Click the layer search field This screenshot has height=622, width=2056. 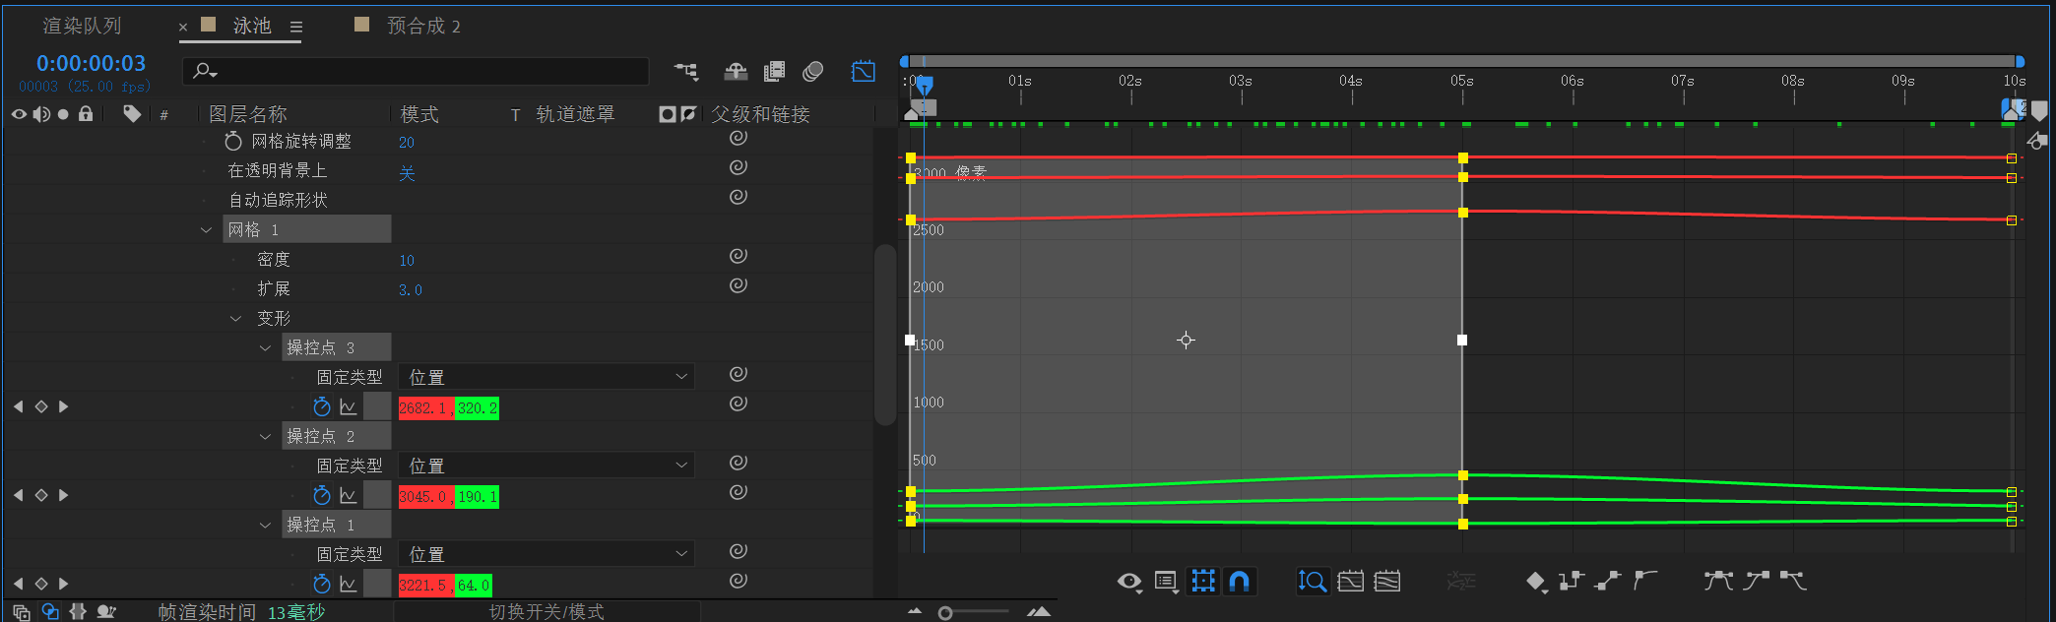[x=416, y=71]
